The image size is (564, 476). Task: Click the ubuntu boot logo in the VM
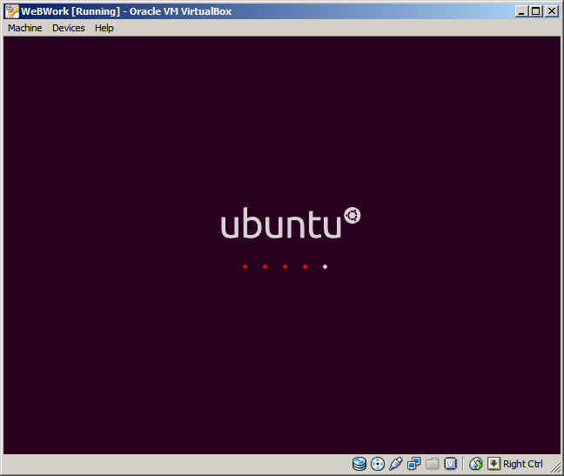[x=291, y=223]
